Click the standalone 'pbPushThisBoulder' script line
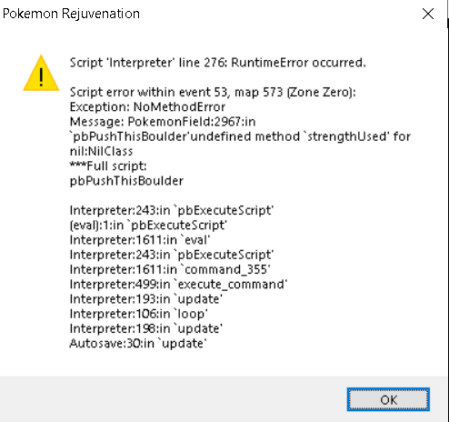Screen dimensions: 449x422 coord(126,181)
